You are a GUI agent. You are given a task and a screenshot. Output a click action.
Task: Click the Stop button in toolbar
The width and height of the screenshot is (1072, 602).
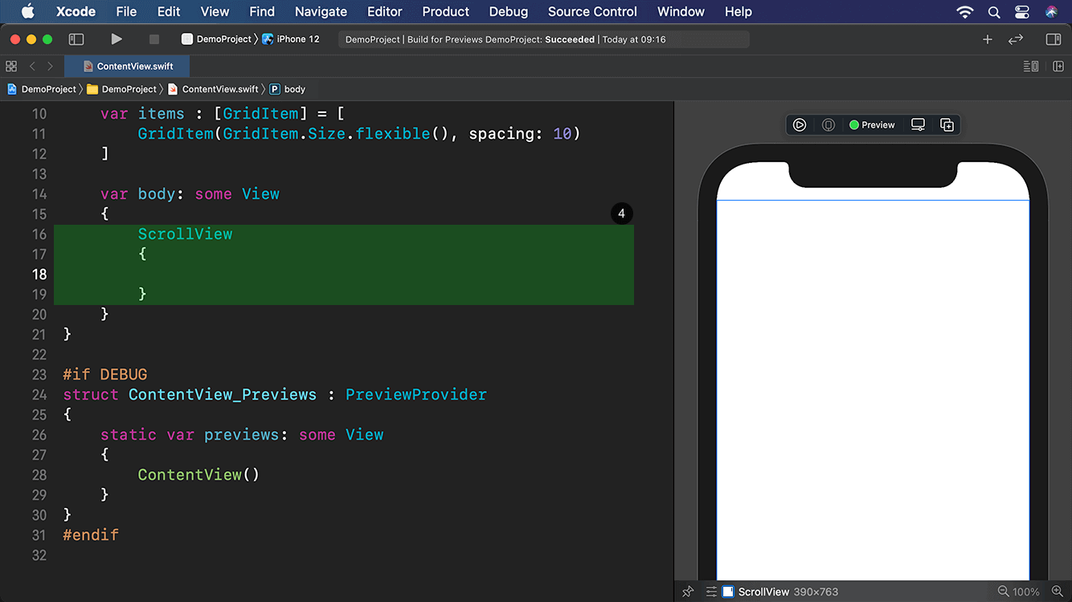[154, 39]
